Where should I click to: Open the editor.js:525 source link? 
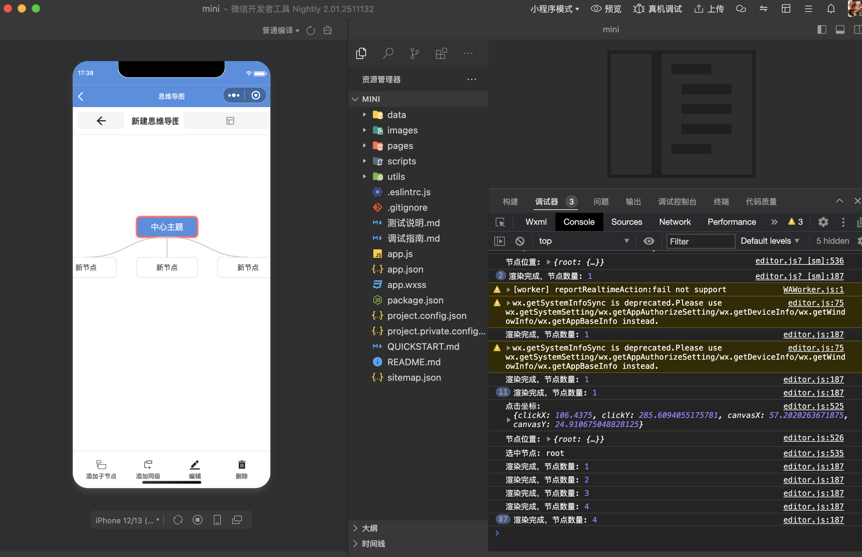tap(813, 406)
